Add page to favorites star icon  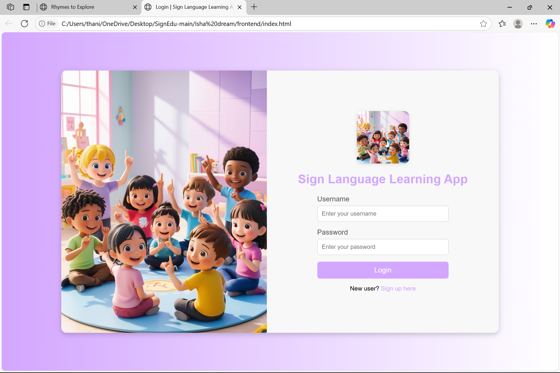pos(483,24)
